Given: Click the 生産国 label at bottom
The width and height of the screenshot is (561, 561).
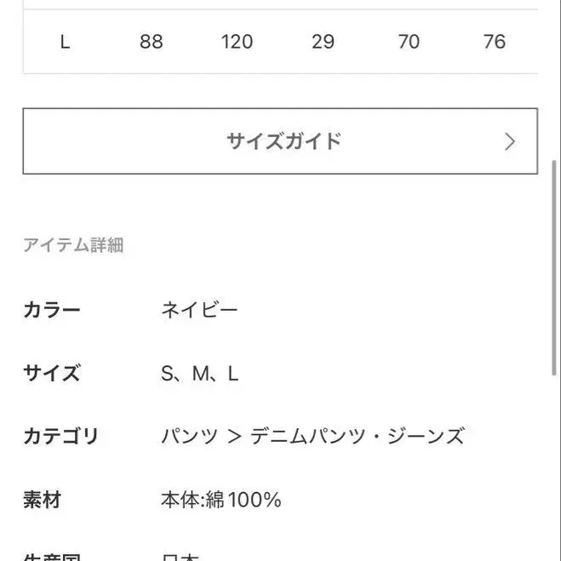Looking at the screenshot, I should 51,555.
